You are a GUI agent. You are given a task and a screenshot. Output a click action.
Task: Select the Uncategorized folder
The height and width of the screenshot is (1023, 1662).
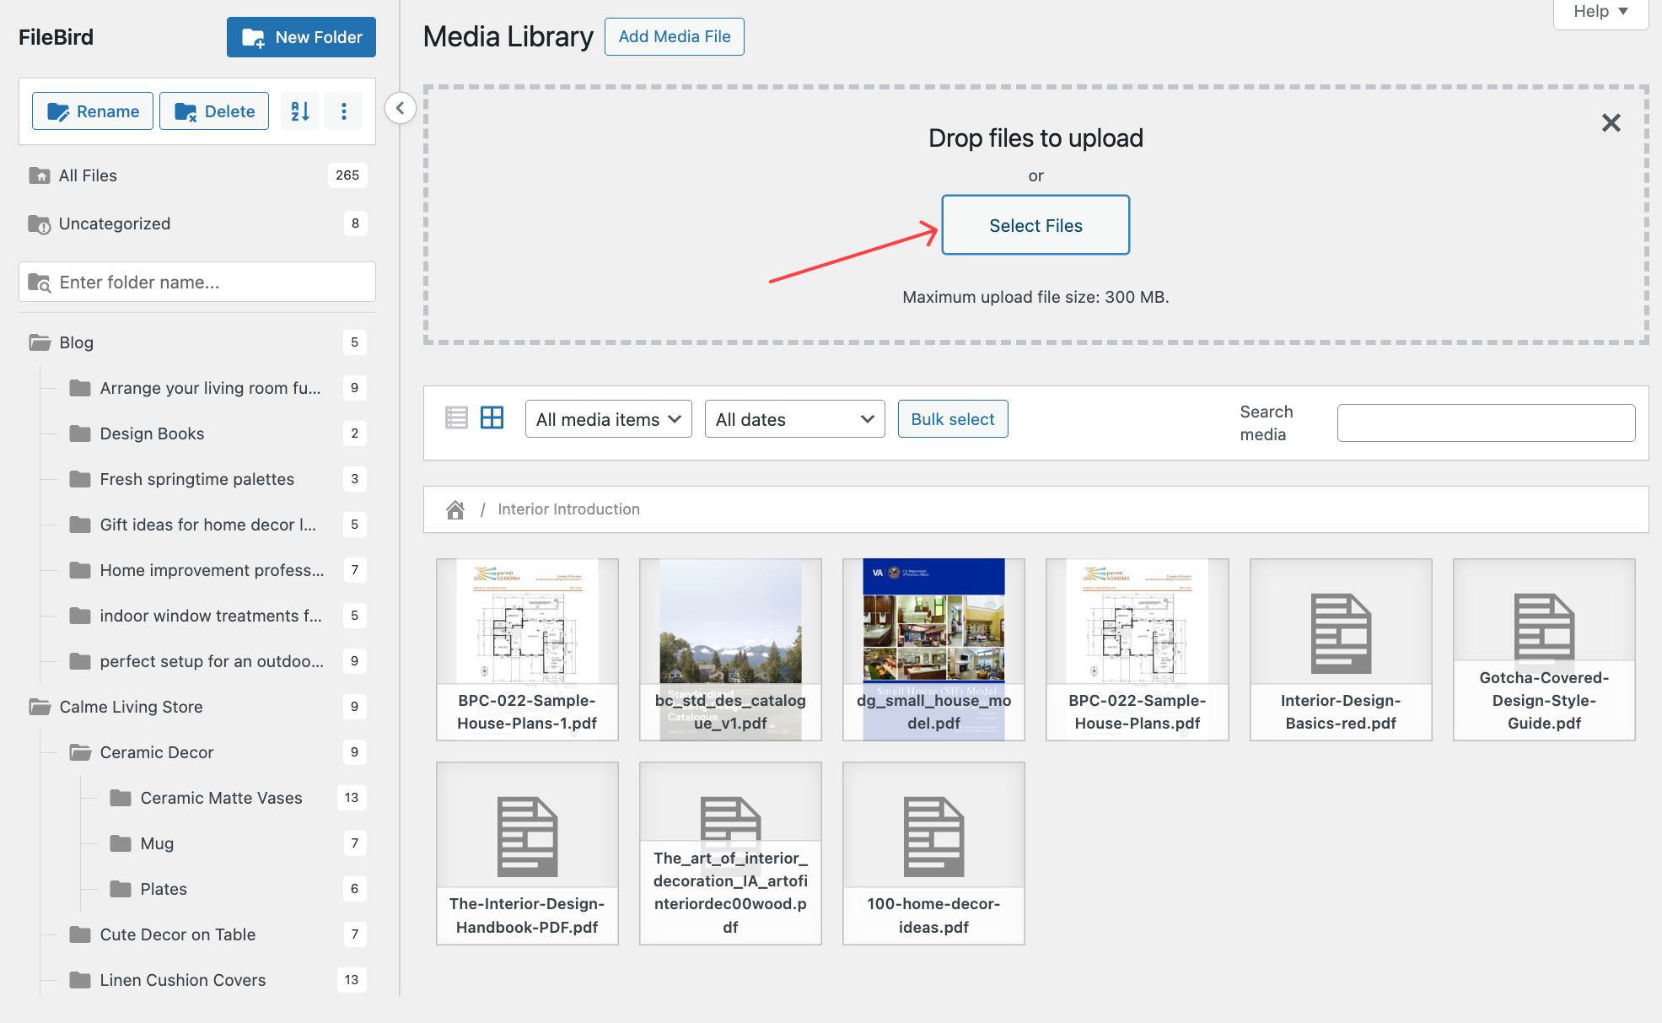[115, 223]
